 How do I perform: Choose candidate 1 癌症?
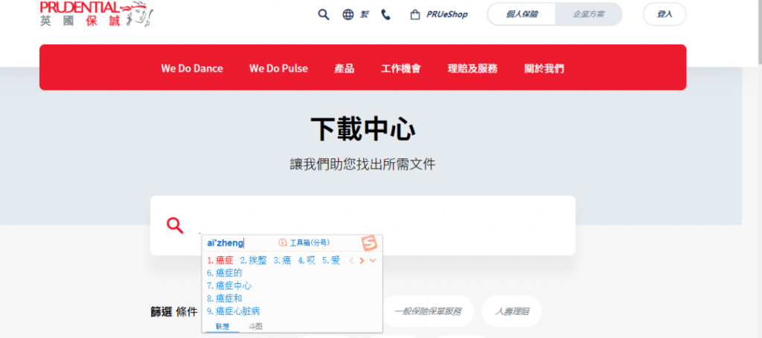[220, 261]
